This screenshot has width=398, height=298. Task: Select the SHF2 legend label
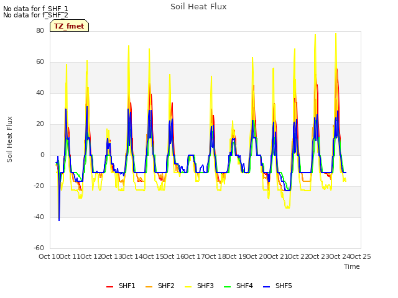point(166,286)
